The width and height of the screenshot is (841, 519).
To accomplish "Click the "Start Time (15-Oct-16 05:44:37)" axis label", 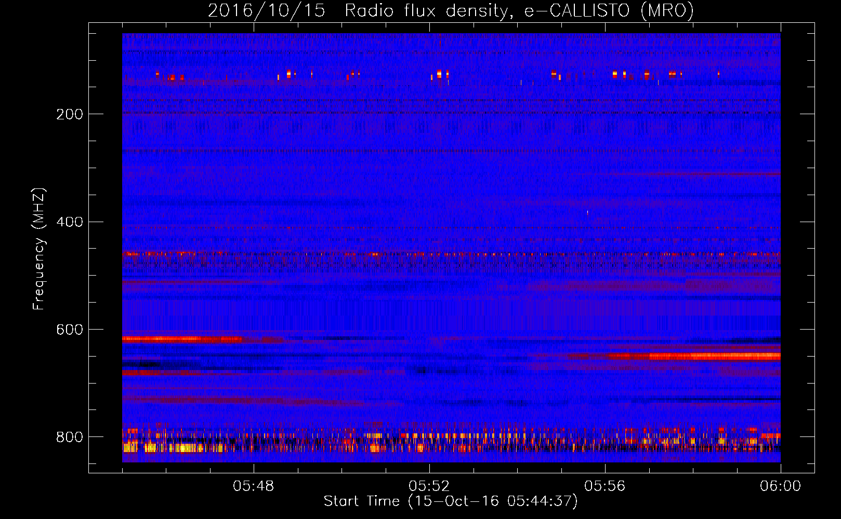I will tap(451, 501).
